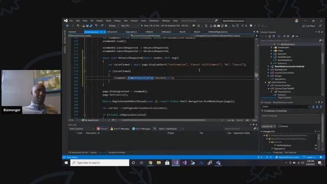327x184 pixels.
Task: Open the Extensions menu
Action: [154, 20]
